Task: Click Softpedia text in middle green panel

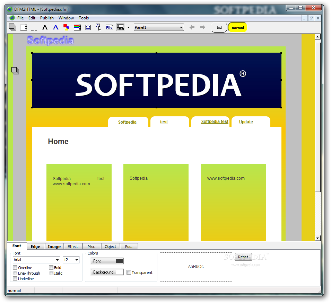Action: coord(139,178)
